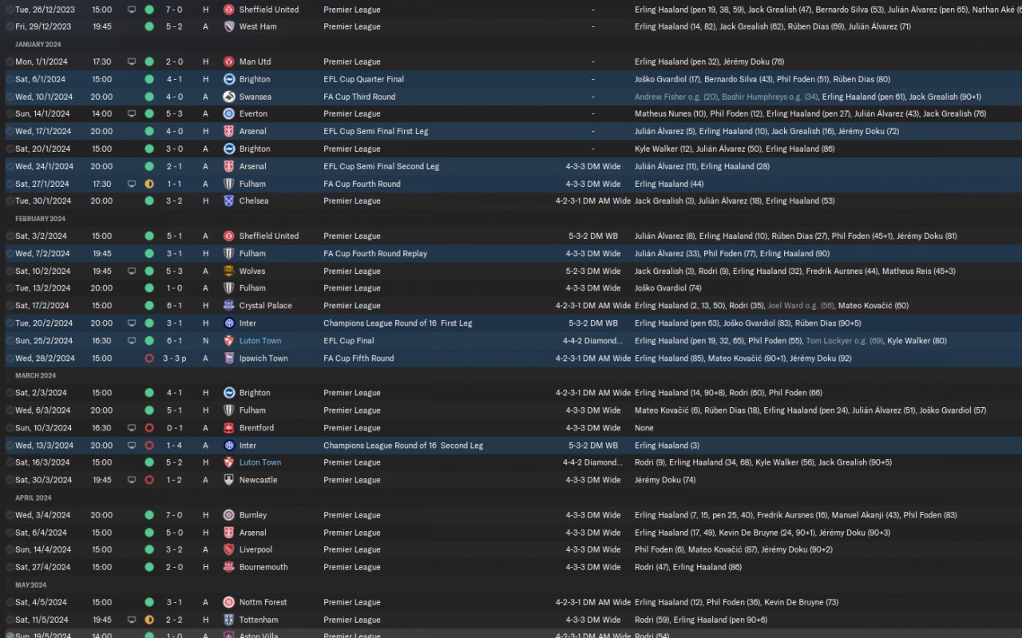Open Luton Town link on 16/3/2024 row
The image size is (1022, 638).
point(260,462)
